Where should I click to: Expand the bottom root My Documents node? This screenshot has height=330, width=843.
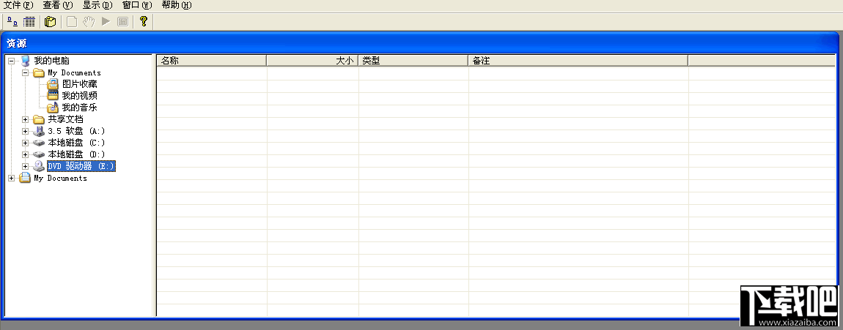[11, 178]
